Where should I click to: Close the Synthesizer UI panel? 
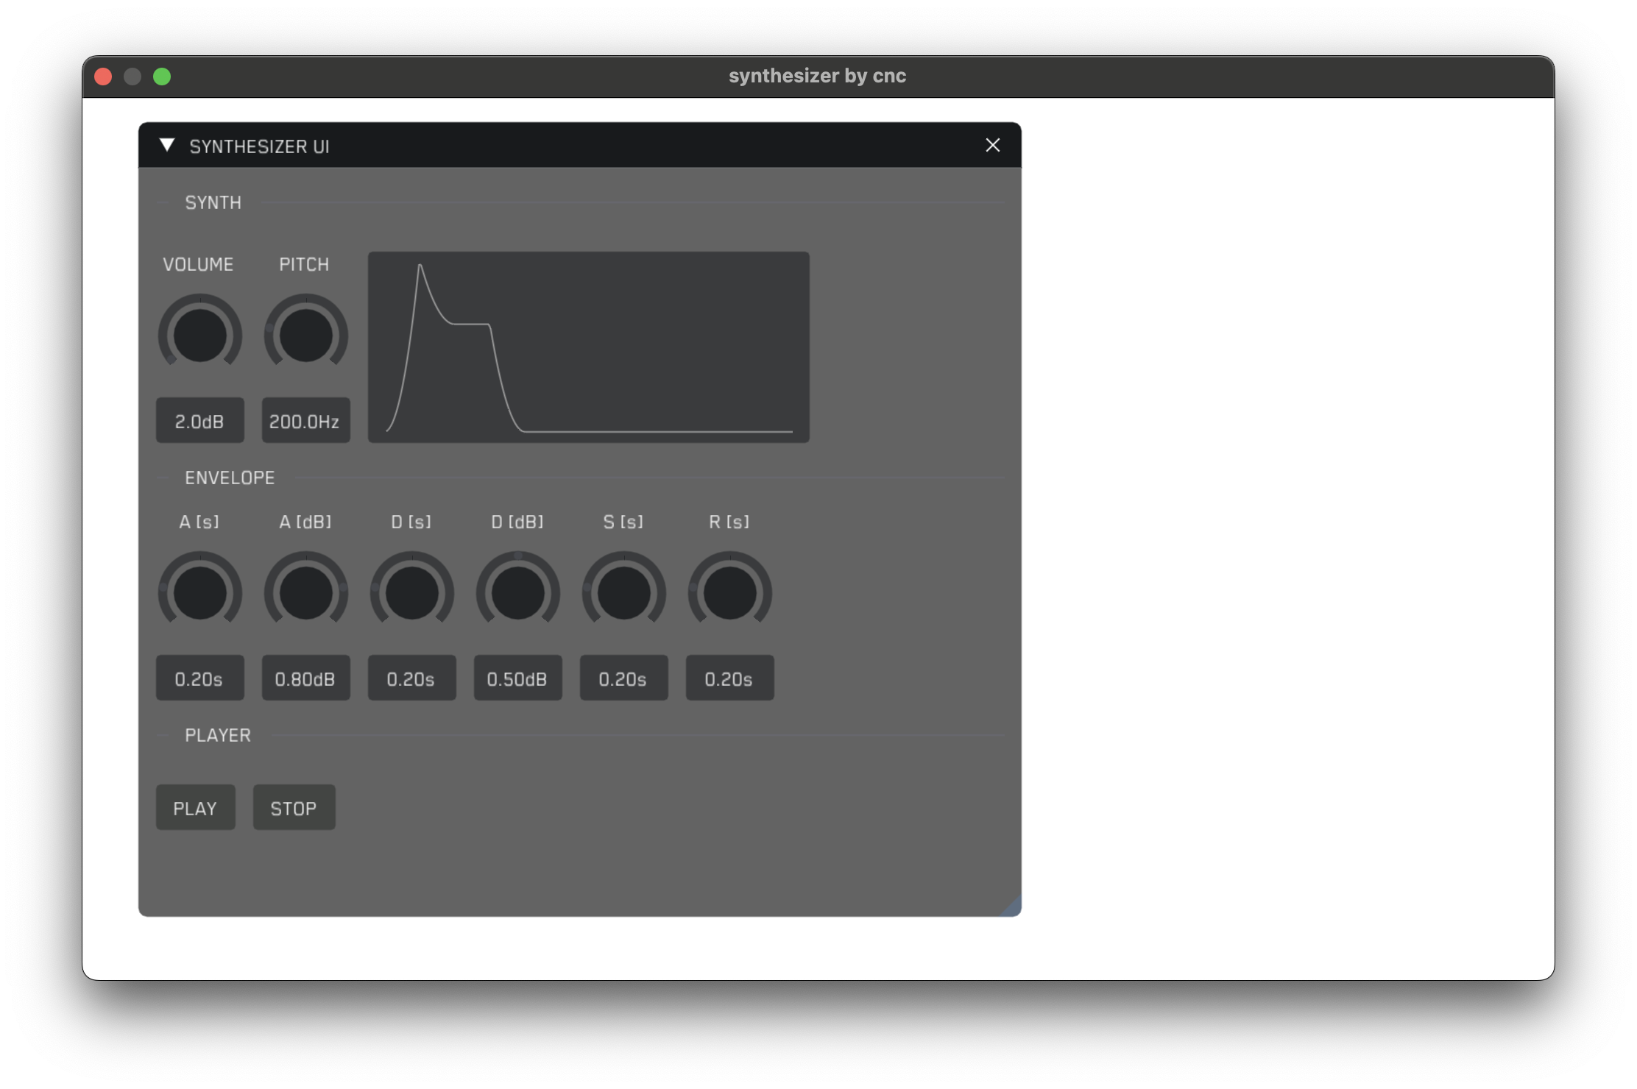(992, 146)
